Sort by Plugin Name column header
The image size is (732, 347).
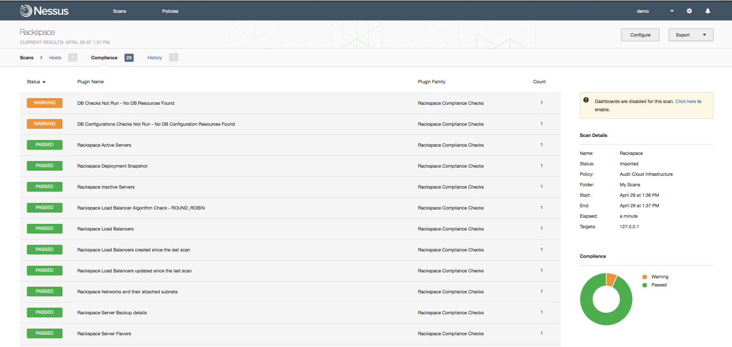pyautogui.click(x=90, y=82)
